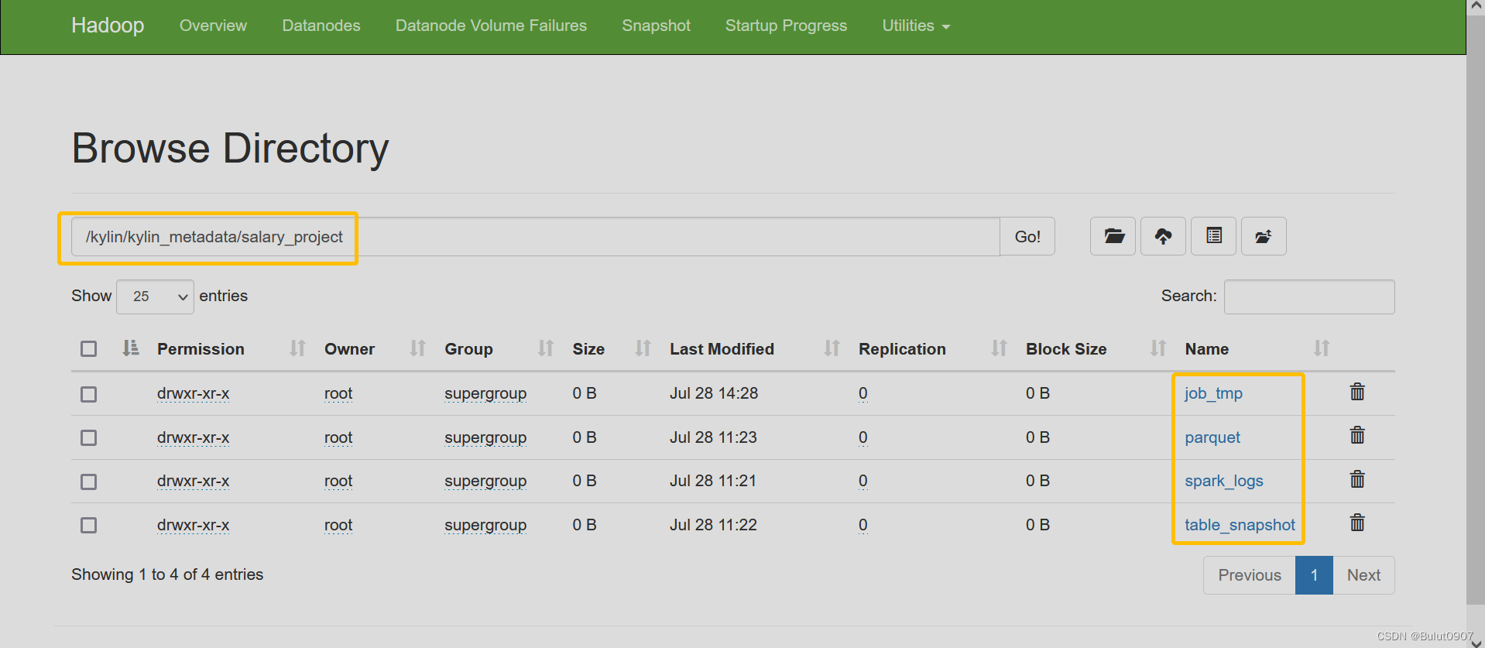Delete the parquet directory via trash icon
Viewport: 1485px width, 648px height.
1357,435
